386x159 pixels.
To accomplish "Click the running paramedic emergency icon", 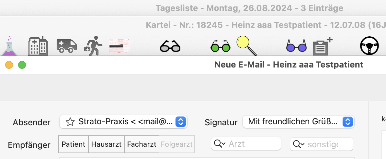I will [93, 46].
